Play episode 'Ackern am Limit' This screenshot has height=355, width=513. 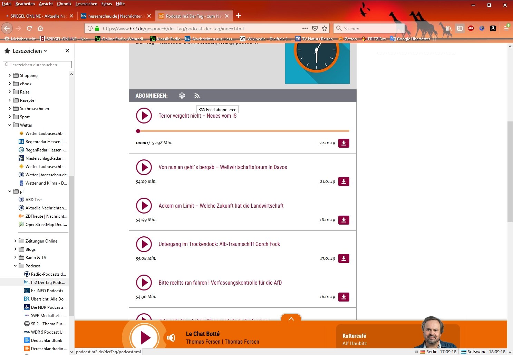click(144, 206)
